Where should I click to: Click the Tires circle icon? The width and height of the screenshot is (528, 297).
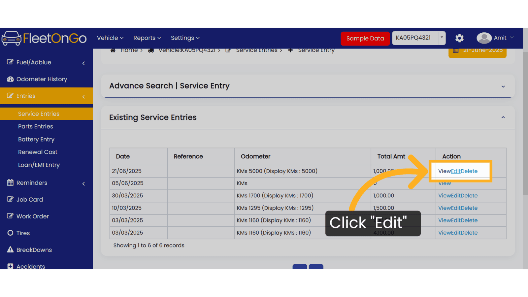(10, 233)
